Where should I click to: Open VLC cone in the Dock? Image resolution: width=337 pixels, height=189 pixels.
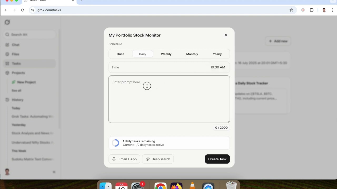pyautogui.click(x=192, y=186)
